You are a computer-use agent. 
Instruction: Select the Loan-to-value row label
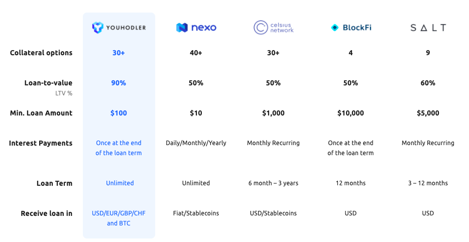coord(48,83)
